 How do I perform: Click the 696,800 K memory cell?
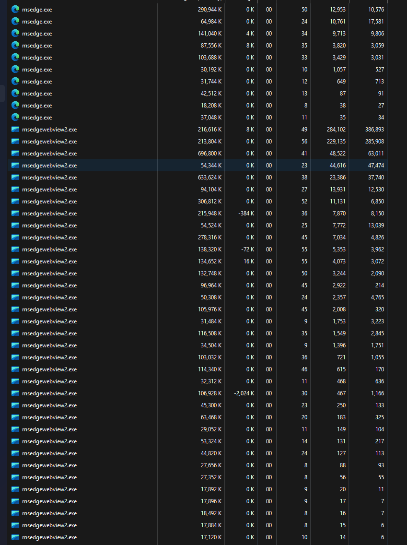[x=209, y=154]
